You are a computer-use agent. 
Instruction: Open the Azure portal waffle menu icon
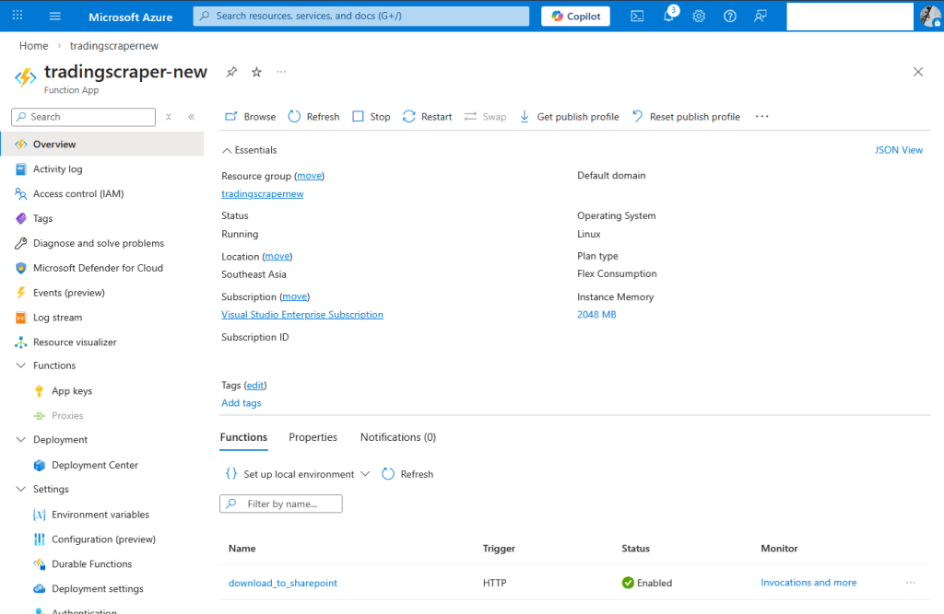(x=18, y=16)
